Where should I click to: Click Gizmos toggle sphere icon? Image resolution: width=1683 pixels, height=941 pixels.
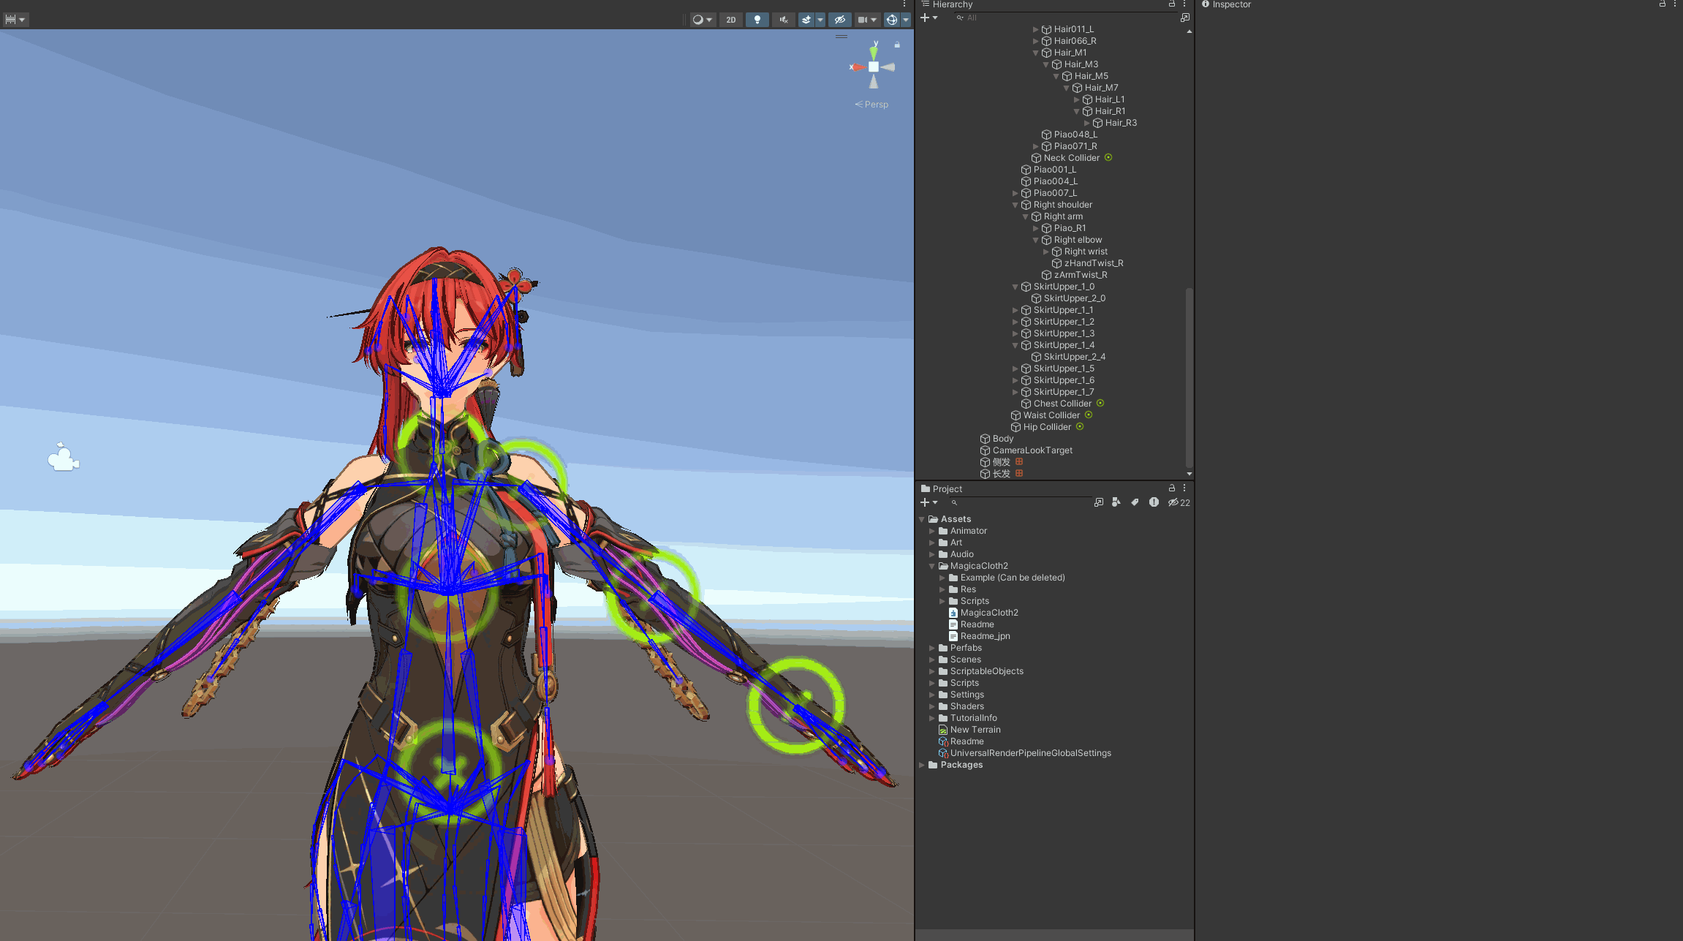891,20
